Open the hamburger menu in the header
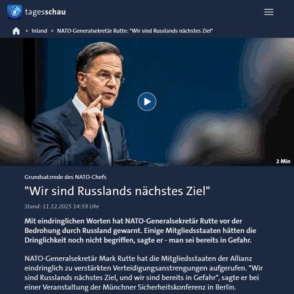Viewport: 294px width, 294px height. (x=269, y=12)
